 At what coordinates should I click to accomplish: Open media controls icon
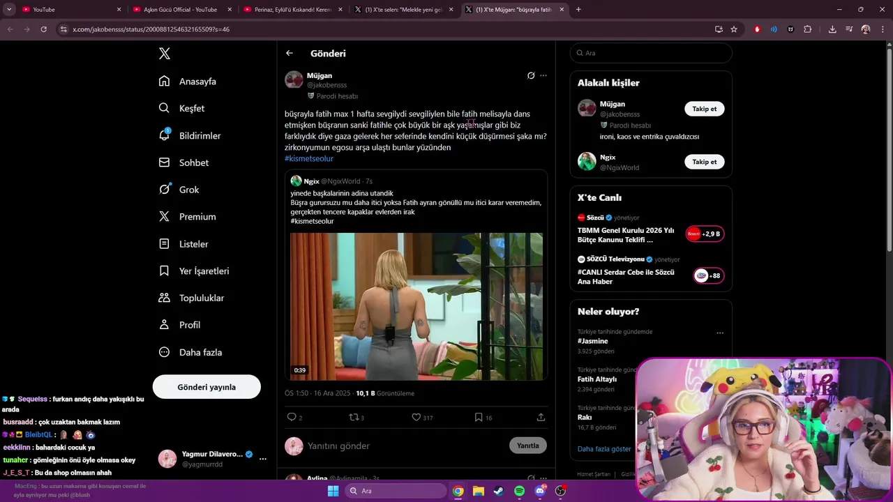[x=849, y=29]
